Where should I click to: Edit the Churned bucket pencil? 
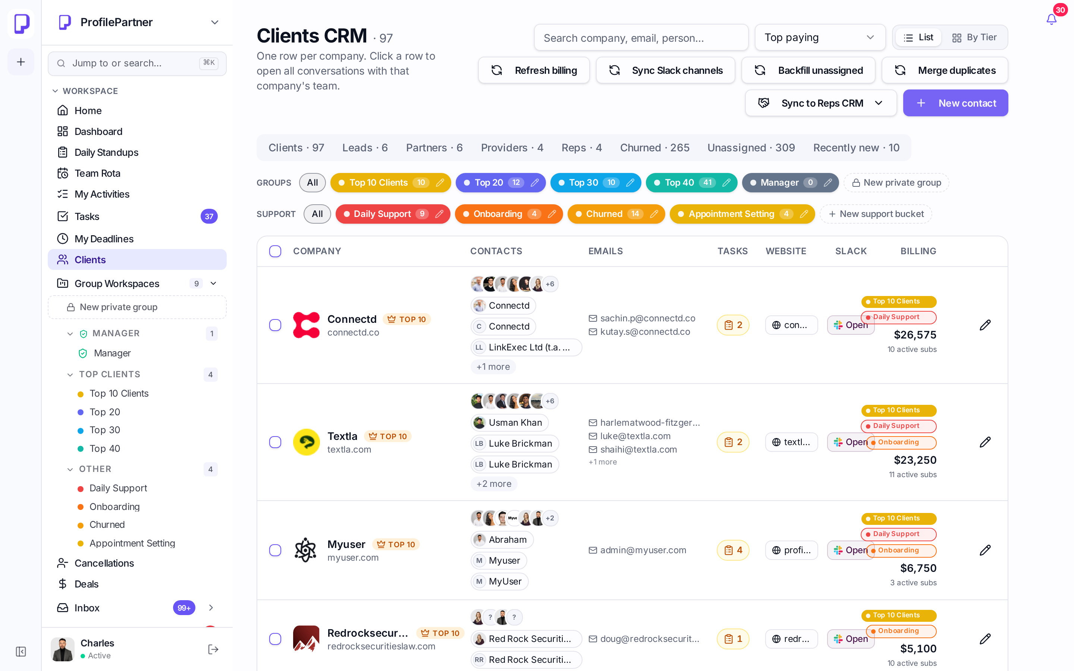click(x=654, y=214)
